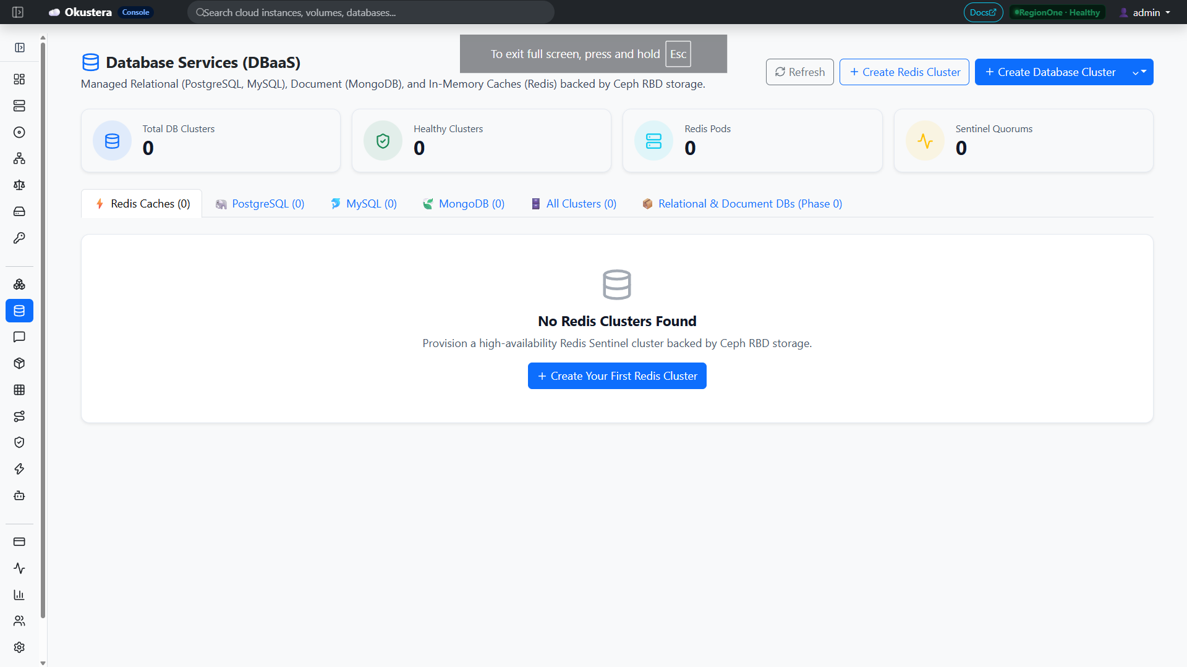Expand the Create Database Cluster dropdown arrow

pos(1139,72)
